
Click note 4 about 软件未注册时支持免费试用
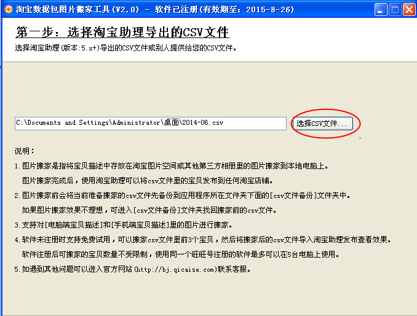coord(203,240)
